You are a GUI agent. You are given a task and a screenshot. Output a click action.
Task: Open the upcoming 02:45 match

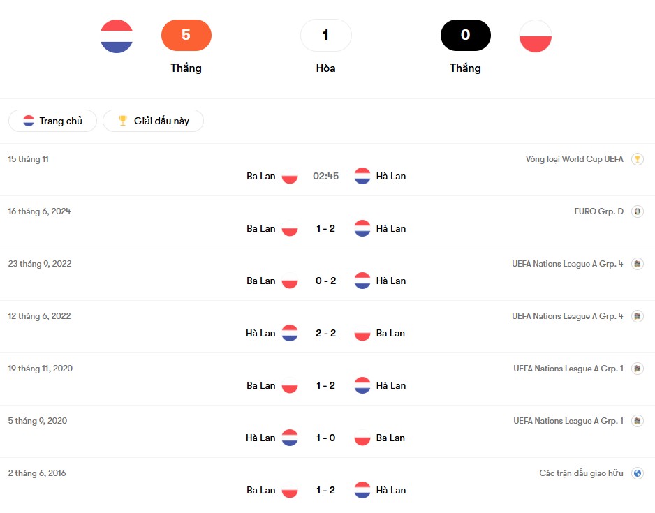[x=326, y=176]
